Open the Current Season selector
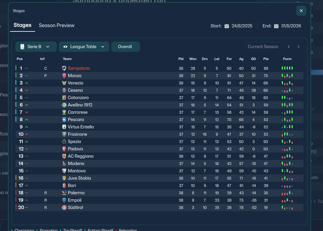Screen dimensions: 323x231 pyautogui.click(x=263, y=47)
